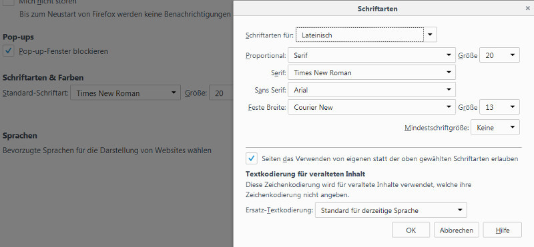The image size is (534, 247).
Task: Click the Textkodierung für veralteten Inhalt heading
Action: [305, 174]
